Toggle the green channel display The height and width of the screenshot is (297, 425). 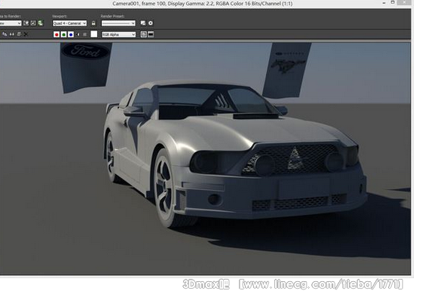tap(64, 35)
